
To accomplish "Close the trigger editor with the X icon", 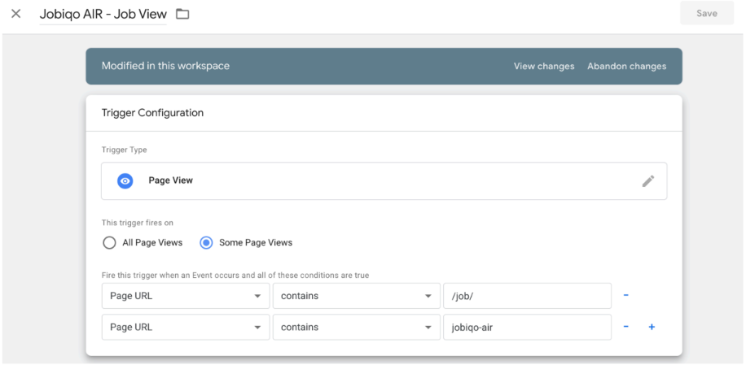I will tap(15, 14).
